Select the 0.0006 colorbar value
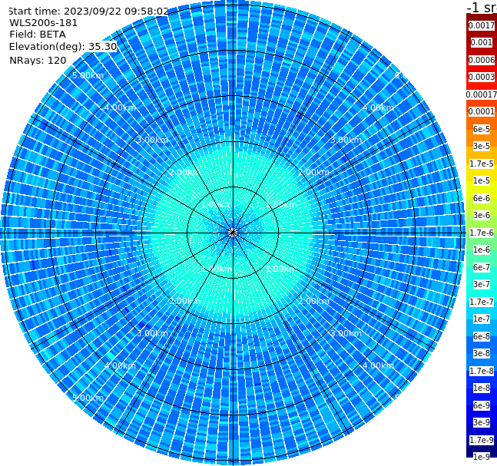This screenshot has width=497, height=466. pos(482,60)
